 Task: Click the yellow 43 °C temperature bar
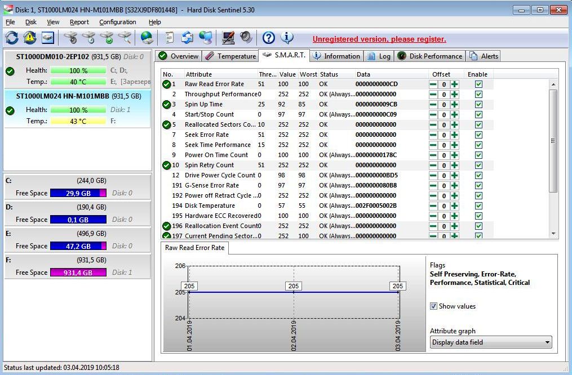pyautogui.click(x=78, y=121)
